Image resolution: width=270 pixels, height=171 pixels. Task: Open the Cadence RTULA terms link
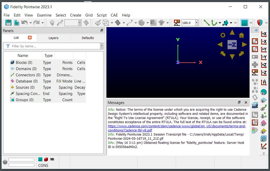(177, 128)
